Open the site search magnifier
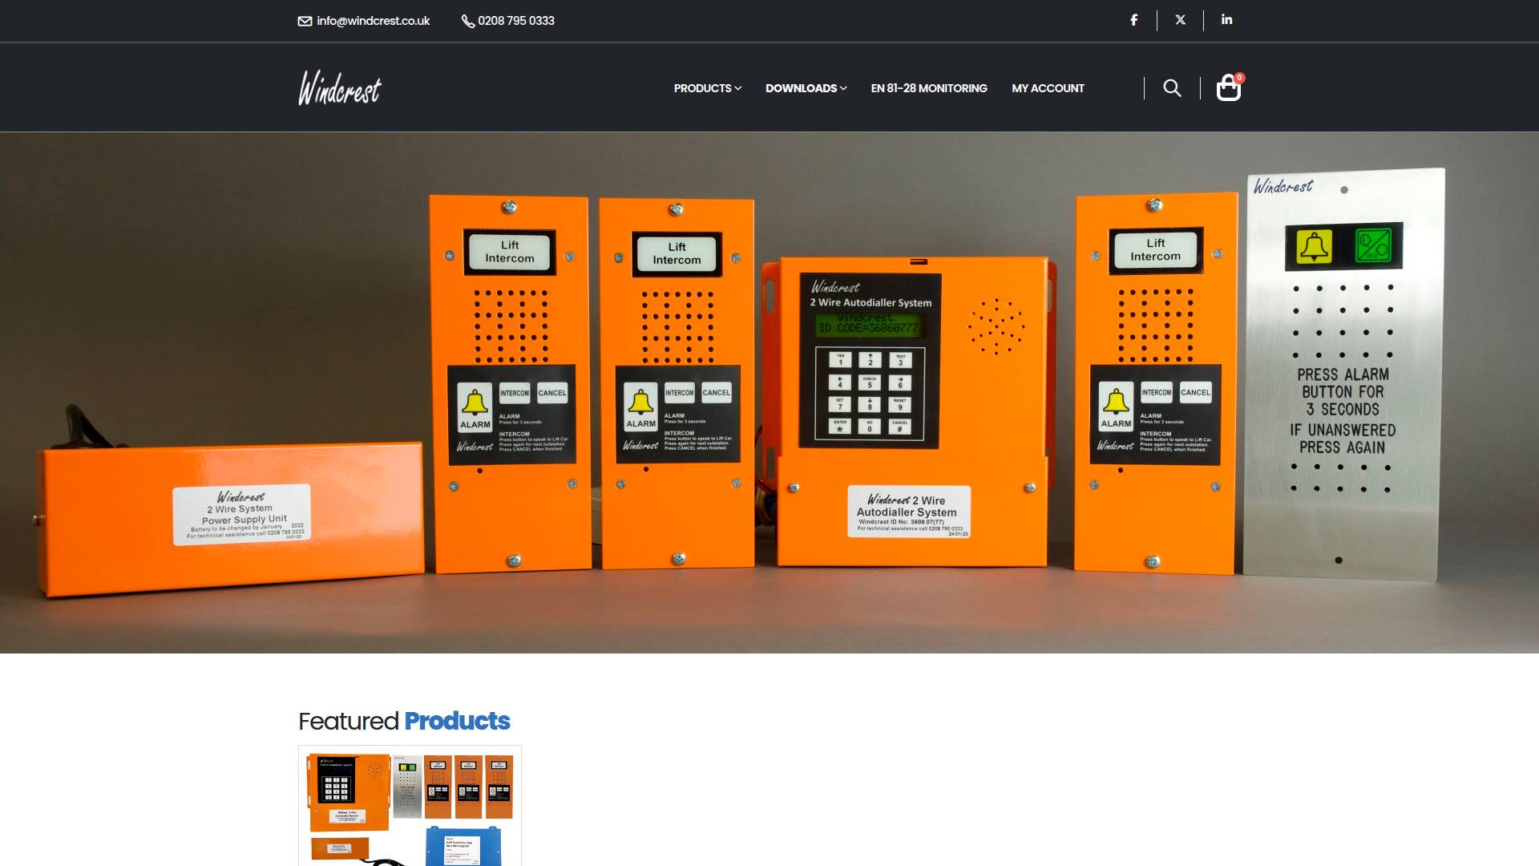Viewport: 1539px width, 866px height. pos(1172,88)
